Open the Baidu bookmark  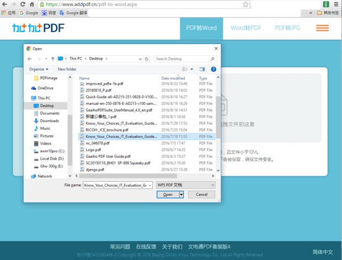coord(49,13)
